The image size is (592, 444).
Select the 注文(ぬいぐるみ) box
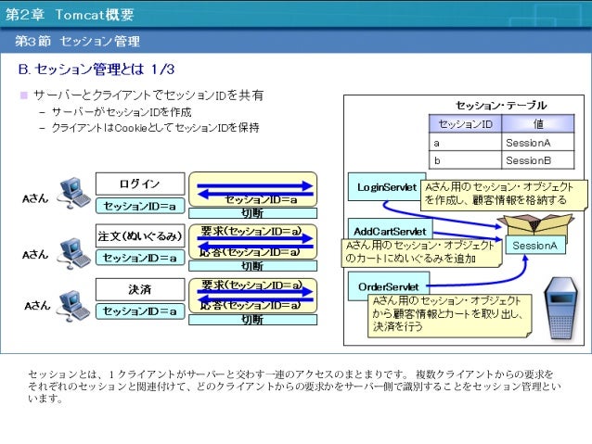pos(140,236)
